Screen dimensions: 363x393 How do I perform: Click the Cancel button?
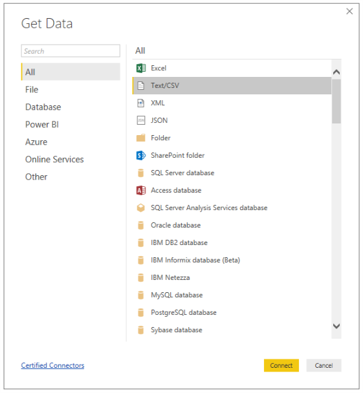tap(324, 365)
